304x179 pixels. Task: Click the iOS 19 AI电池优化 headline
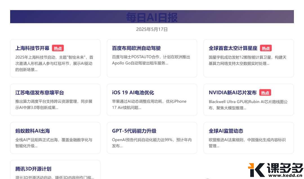(x=133, y=93)
